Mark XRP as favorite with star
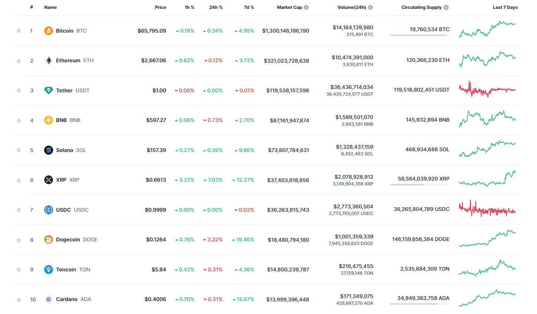This screenshot has height=314, width=537. coord(19,180)
